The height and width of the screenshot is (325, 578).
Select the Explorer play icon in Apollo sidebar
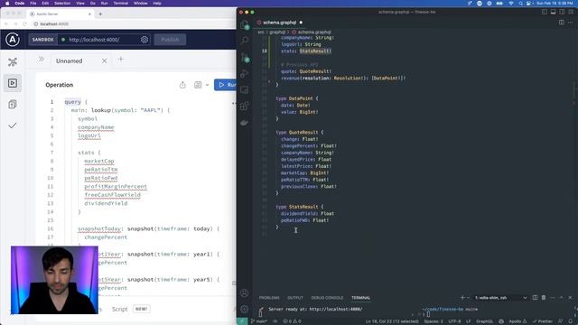click(x=13, y=83)
